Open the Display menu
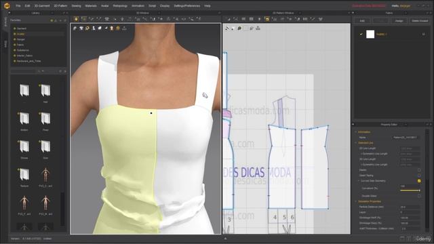Viewport: 434px width, 244px height. tap(164, 5)
